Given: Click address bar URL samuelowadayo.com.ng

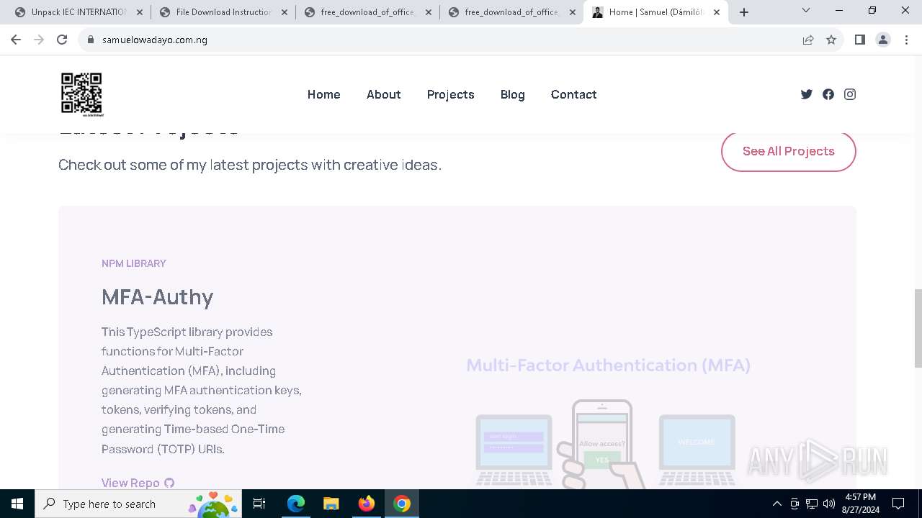Looking at the screenshot, I should click(155, 40).
